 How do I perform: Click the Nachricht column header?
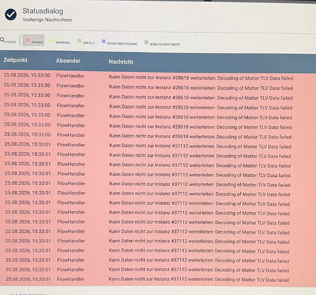pos(121,62)
